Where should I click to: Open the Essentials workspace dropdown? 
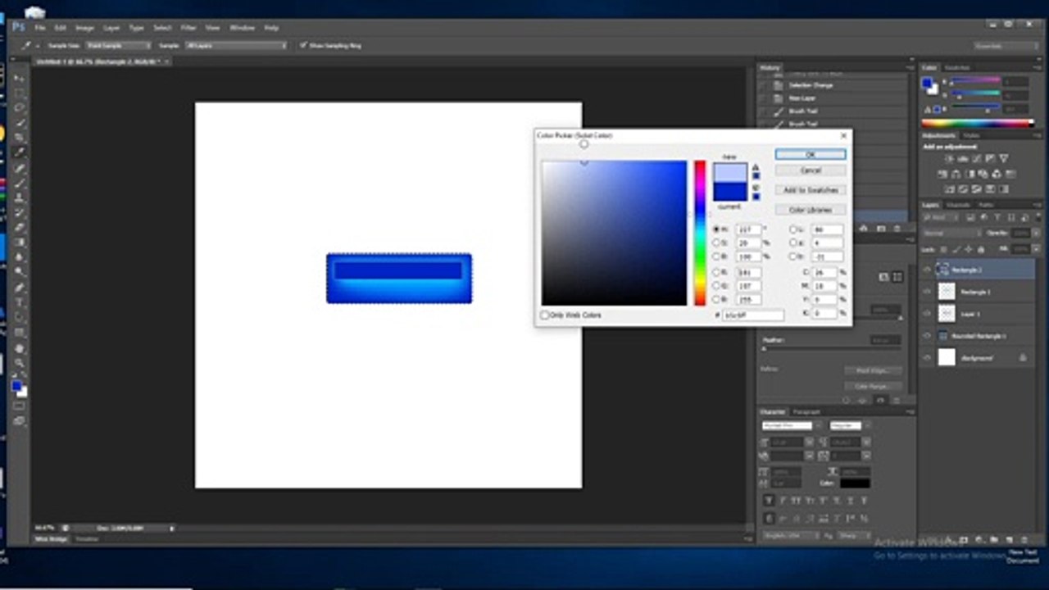tap(1004, 46)
